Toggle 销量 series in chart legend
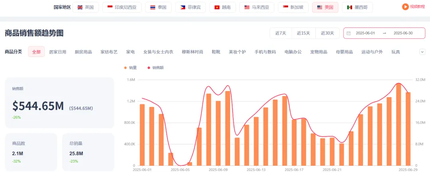The image size is (430, 177). (x=131, y=67)
